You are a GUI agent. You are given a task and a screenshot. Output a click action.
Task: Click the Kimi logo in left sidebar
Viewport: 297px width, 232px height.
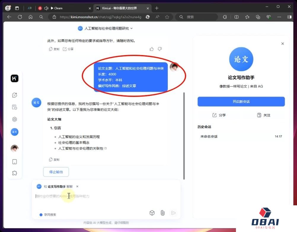tap(15, 79)
